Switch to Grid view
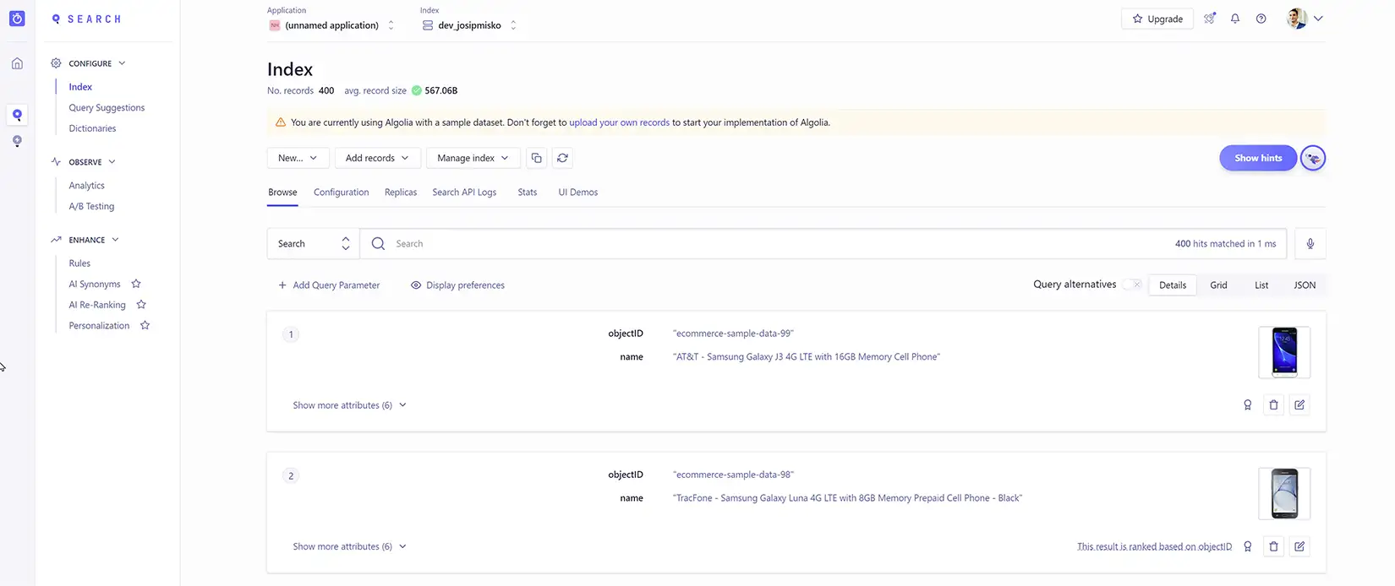Screen dimensions: 1395x586 pos(1218,285)
